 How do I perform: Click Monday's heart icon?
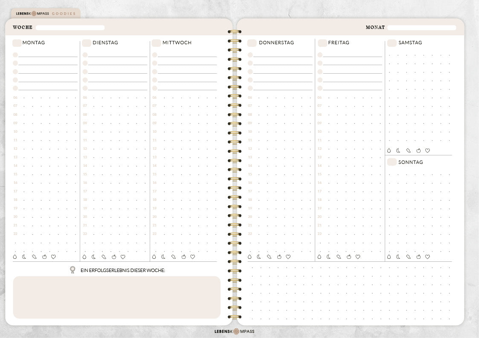[x=53, y=257]
